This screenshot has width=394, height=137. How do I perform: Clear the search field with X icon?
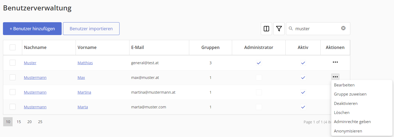pos(343,28)
